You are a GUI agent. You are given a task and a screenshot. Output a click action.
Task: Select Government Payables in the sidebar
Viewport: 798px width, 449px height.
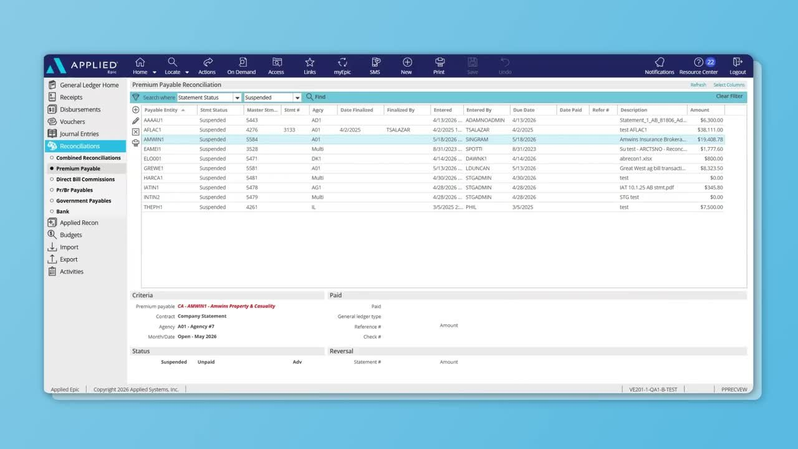click(x=84, y=201)
